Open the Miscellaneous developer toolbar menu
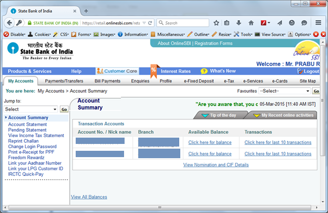Screen dimensions: 328x213 click(168, 34)
